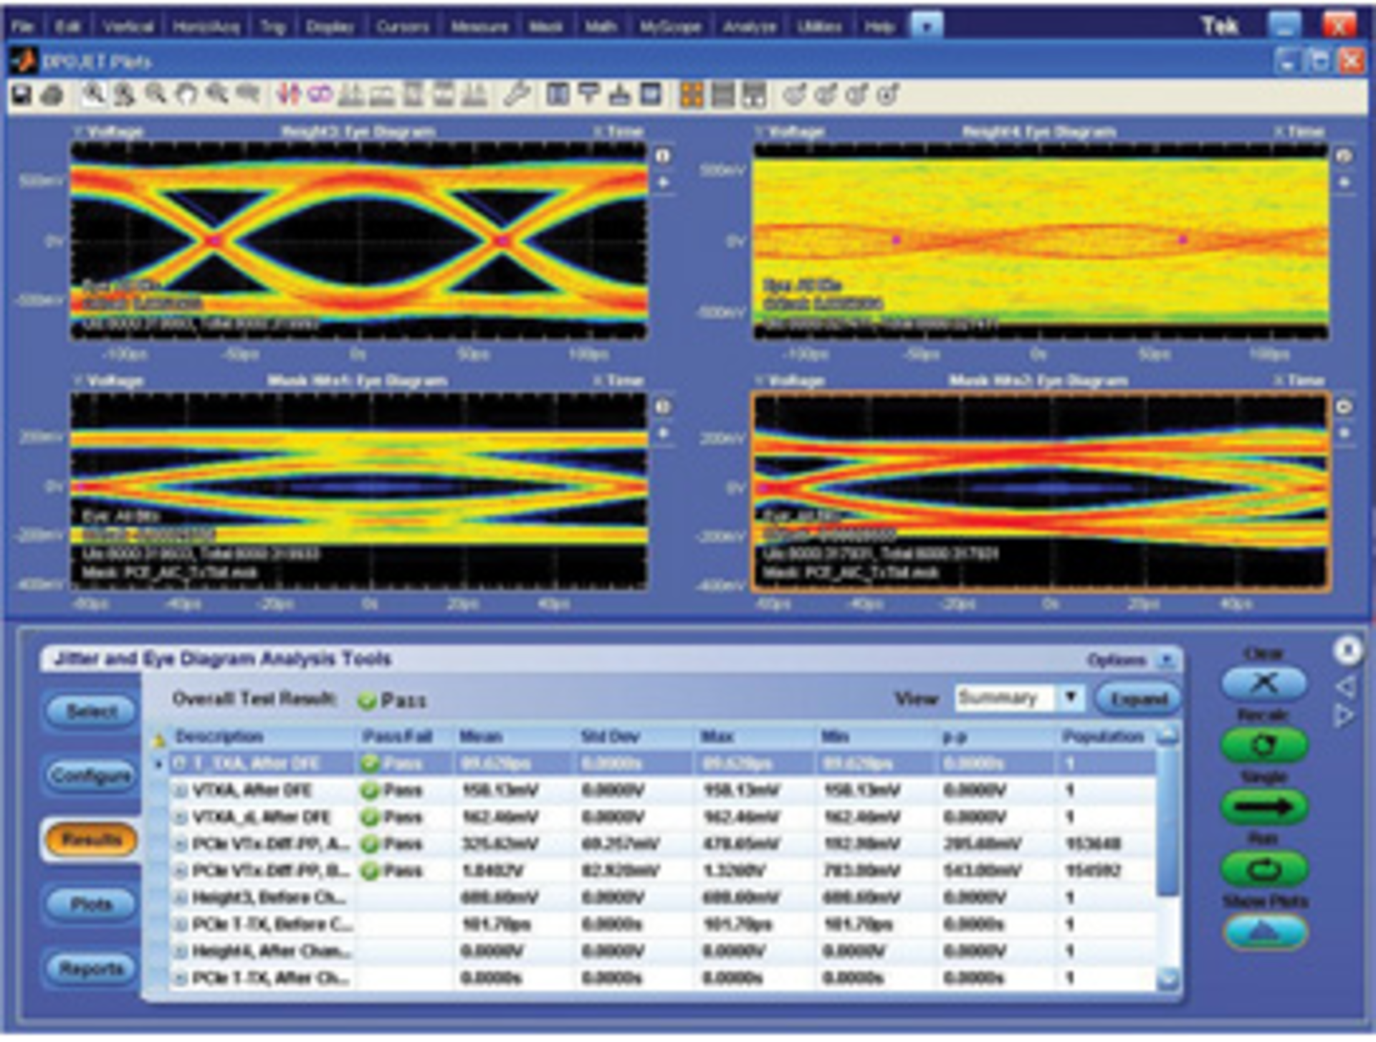Open the Options dropdown arrow

[1167, 660]
